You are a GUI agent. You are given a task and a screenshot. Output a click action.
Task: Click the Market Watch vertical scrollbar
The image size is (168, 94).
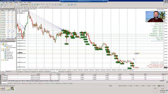15,24
